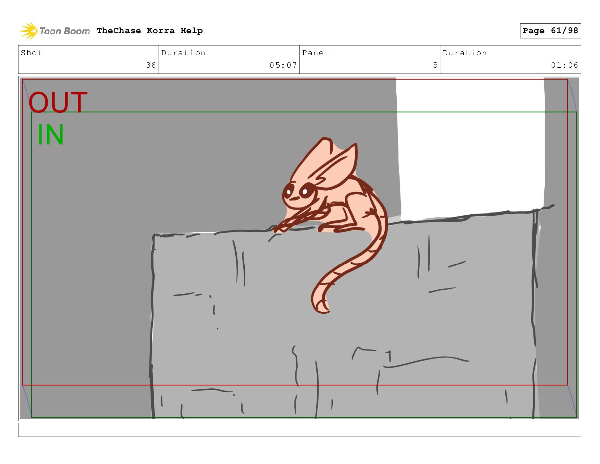Click the red 'OUT' camera label

pos(58,102)
